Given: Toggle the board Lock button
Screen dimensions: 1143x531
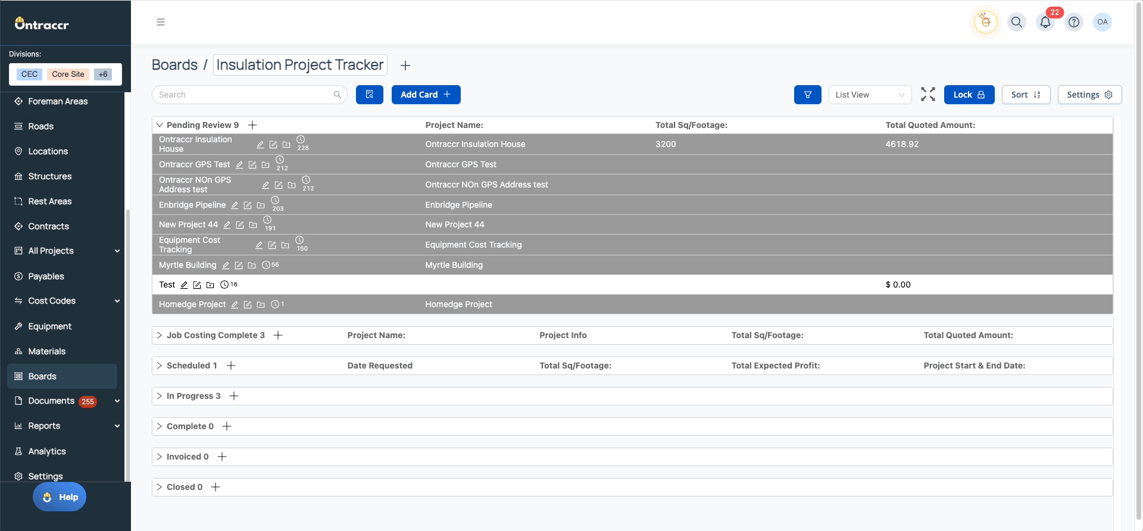Looking at the screenshot, I should [969, 95].
